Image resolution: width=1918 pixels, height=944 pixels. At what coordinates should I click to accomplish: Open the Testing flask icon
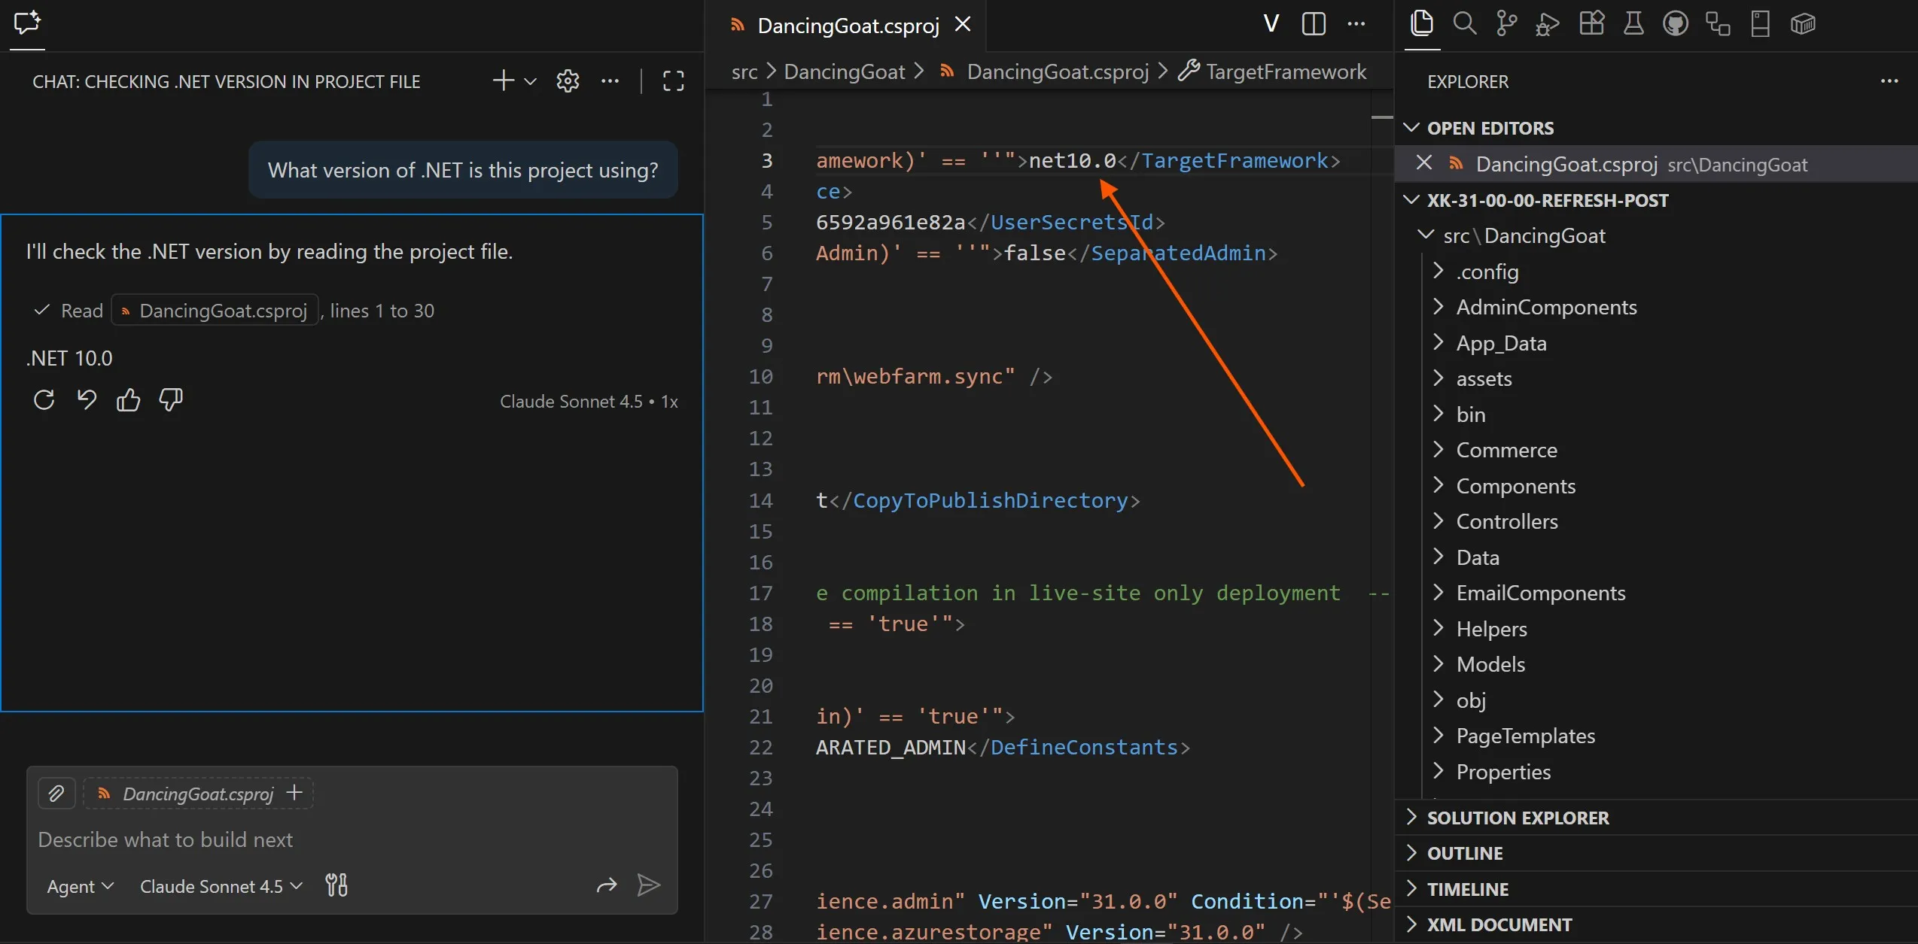click(x=1633, y=24)
